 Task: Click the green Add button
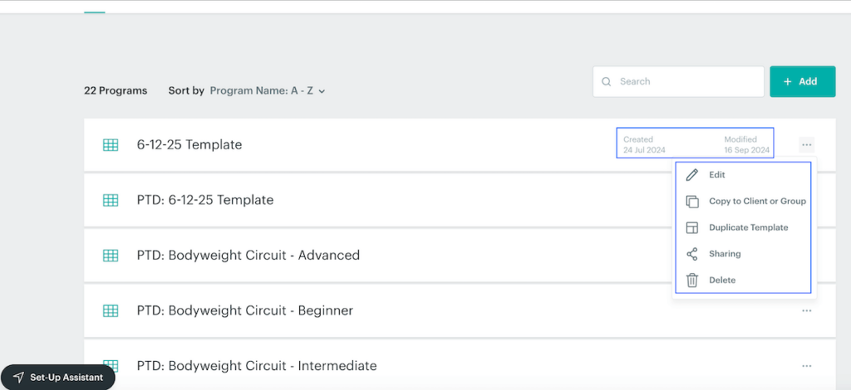pos(802,82)
